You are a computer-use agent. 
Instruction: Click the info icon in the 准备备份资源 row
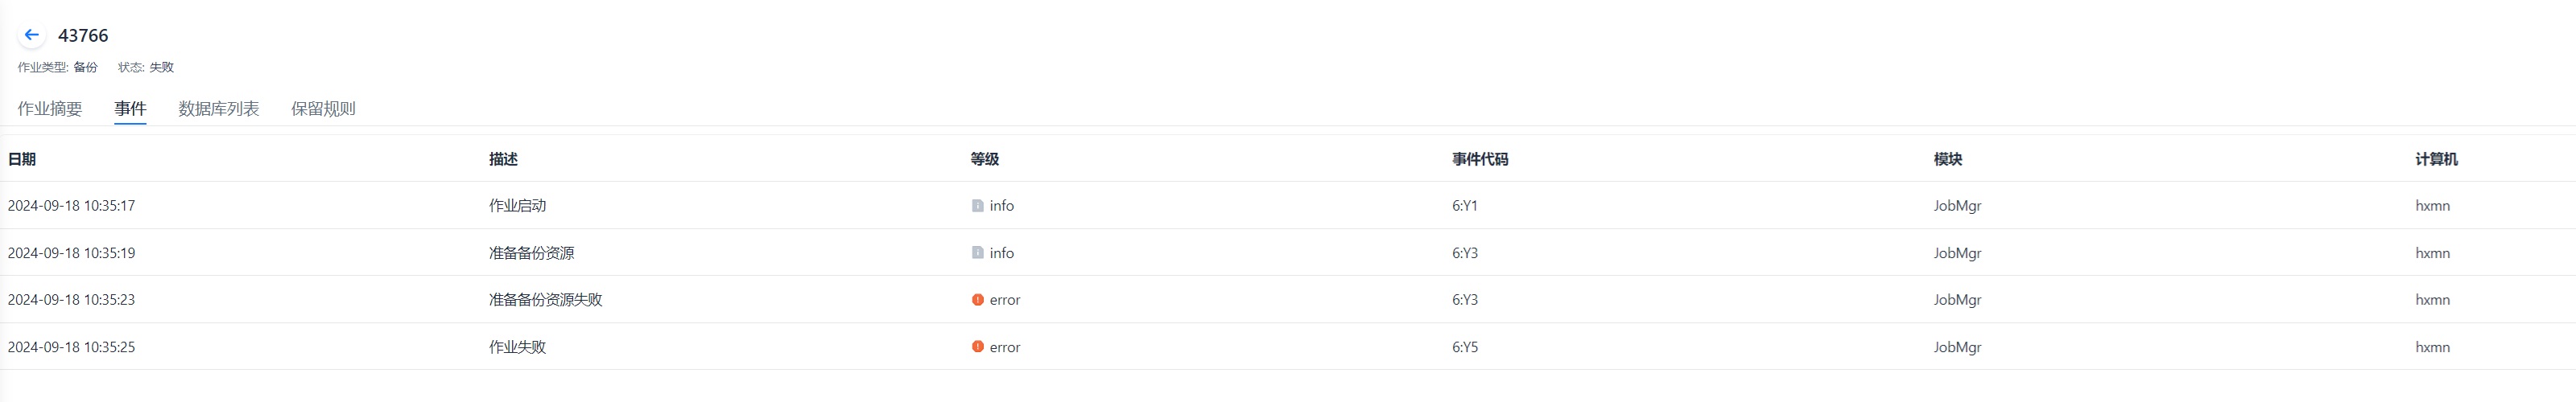coord(977,253)
